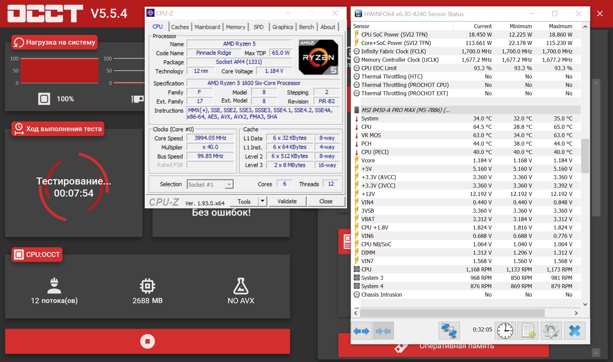Click the lightning icon of the DIMM row
The height and width of the screenshot is (362, 613).
tap(356, 253)
